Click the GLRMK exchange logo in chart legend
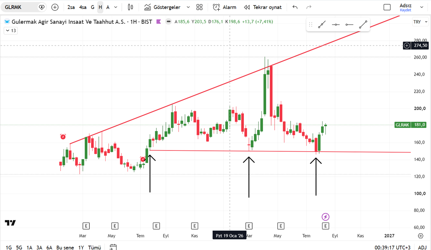The width and height of the screenshot is (431, 250). click(6, 22)
